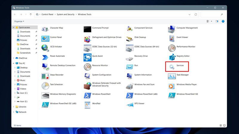Screen dimensions: 239x134
Task: Collapse the This PC tree node
Action: tap(13, 63)
